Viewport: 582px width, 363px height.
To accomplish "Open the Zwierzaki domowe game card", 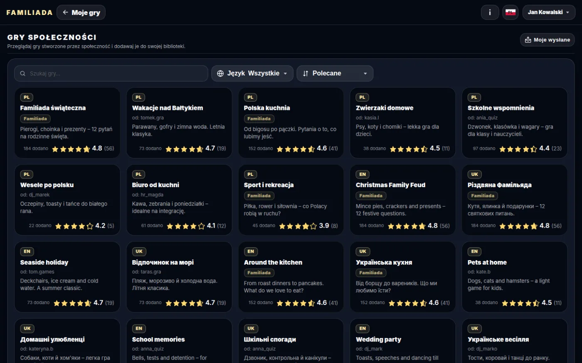I will (403, 123).
